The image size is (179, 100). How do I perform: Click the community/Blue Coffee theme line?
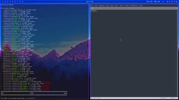point(19,25)
